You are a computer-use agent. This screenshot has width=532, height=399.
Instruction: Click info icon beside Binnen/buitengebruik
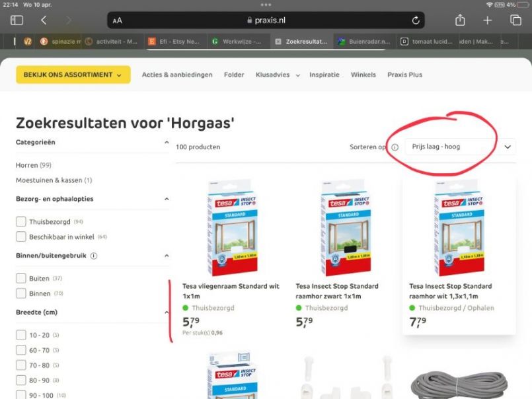point(94,256)
